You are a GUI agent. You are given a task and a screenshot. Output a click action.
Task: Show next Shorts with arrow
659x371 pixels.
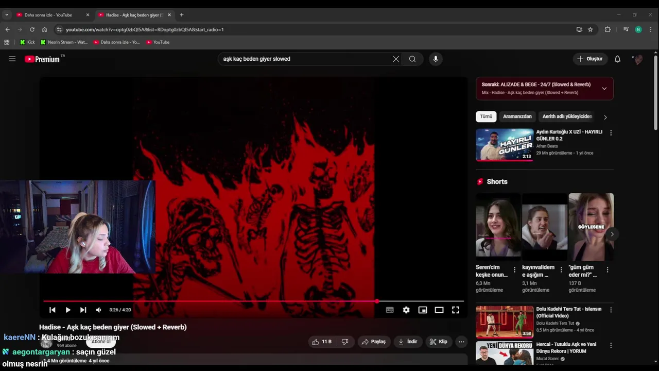[x=612, y=234]
